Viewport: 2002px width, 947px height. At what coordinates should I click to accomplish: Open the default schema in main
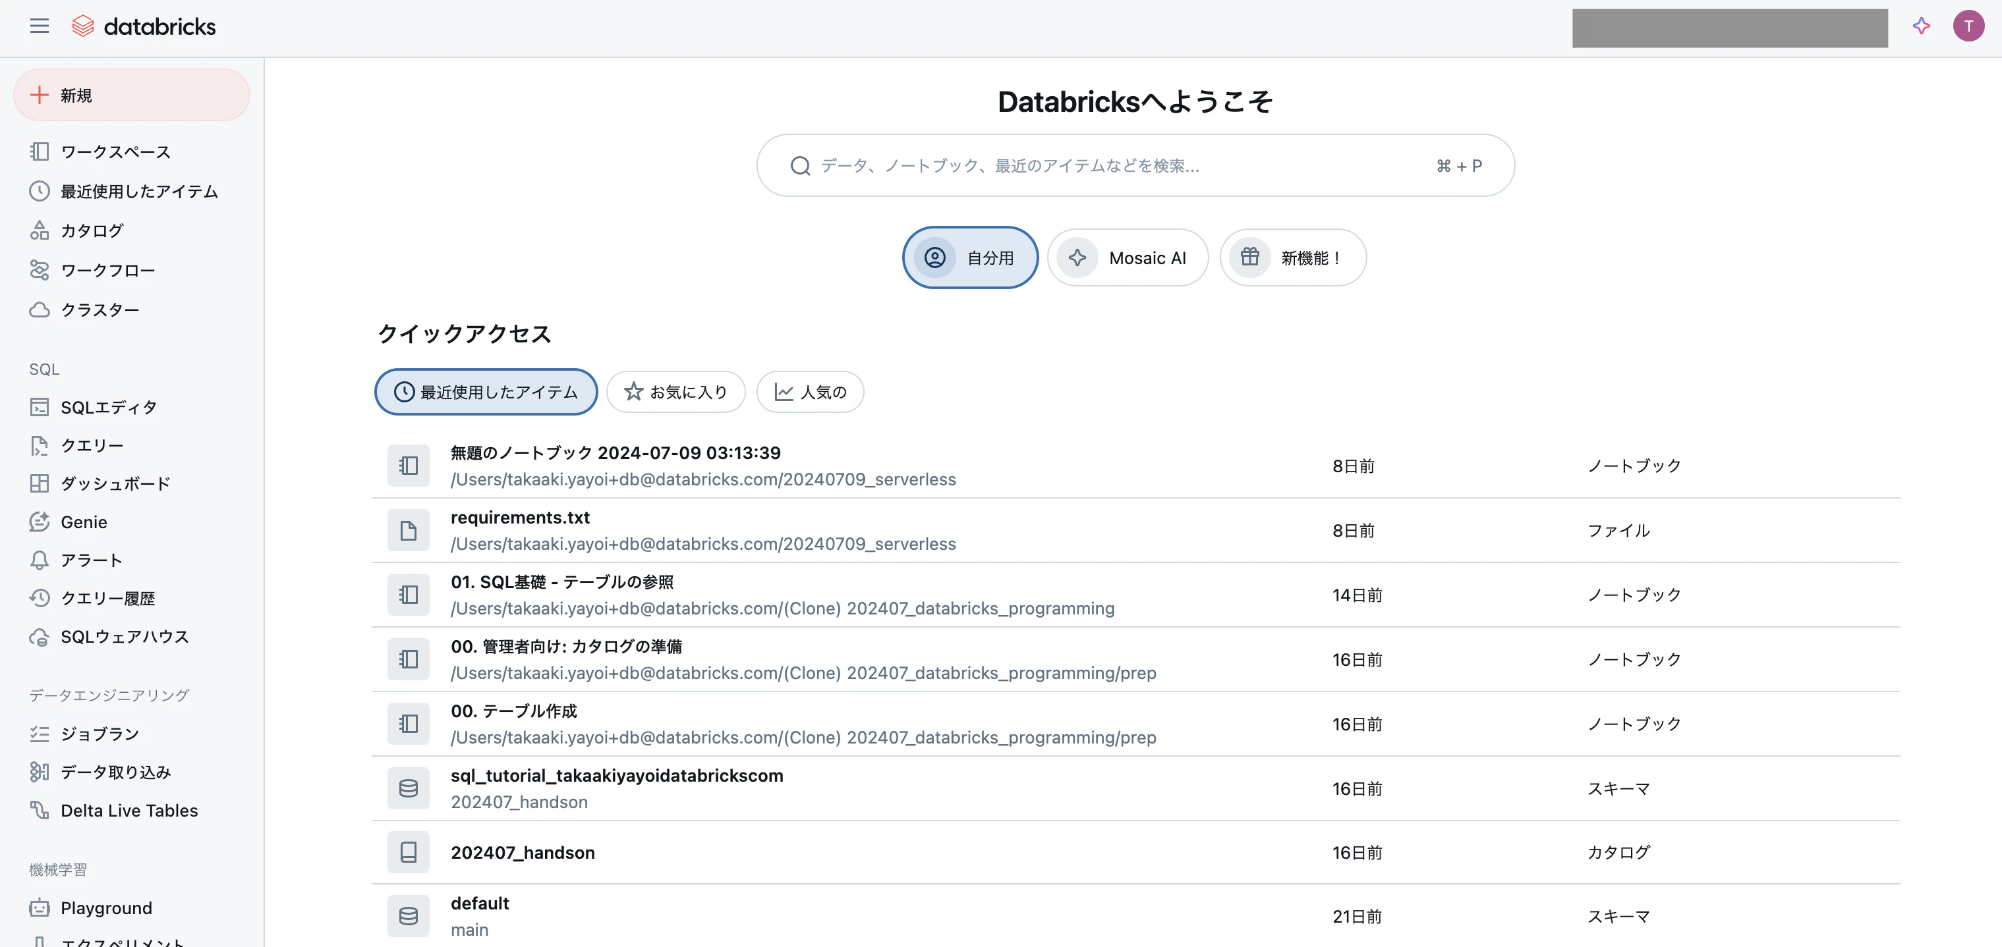(x=480, y=903)
